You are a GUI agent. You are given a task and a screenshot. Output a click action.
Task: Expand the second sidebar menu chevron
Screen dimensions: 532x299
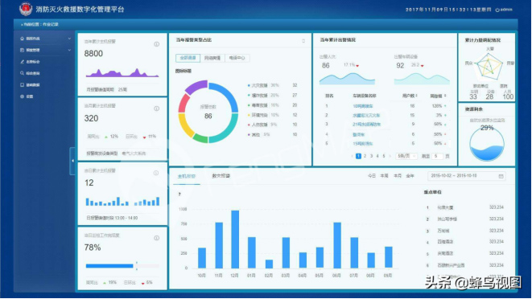pyautogui.click(x=69, y=50)
